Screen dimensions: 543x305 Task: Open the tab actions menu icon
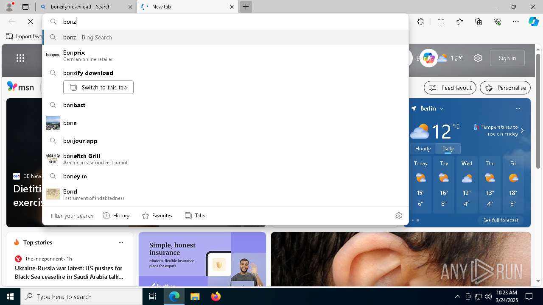point(25,7)
